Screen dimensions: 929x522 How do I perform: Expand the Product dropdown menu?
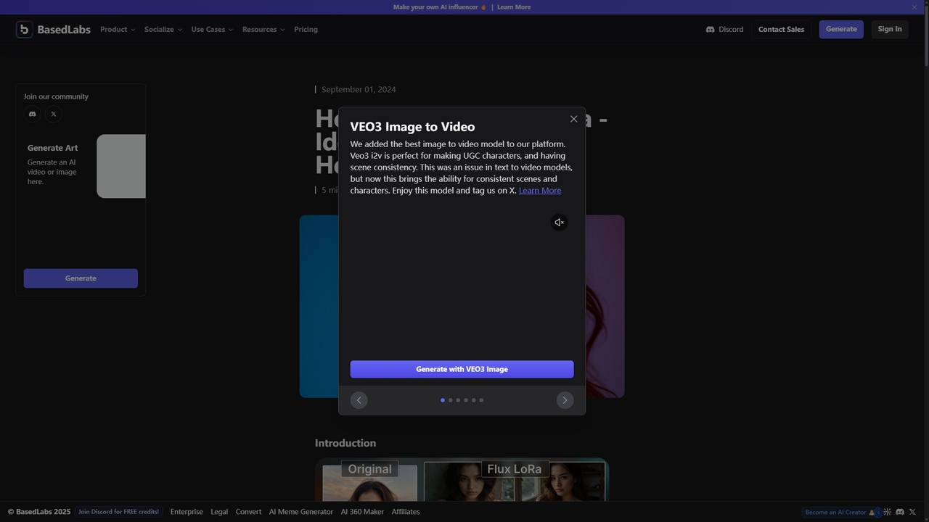tap(118, 30)
